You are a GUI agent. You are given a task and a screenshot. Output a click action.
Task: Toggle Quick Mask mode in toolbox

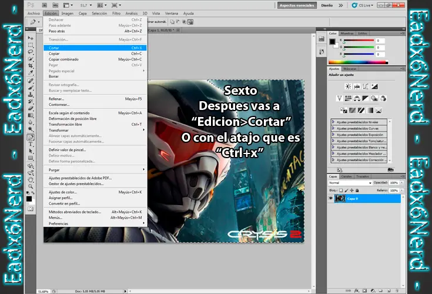[x=31, y=209]
